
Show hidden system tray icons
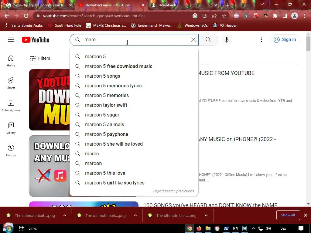pos(254,228)
